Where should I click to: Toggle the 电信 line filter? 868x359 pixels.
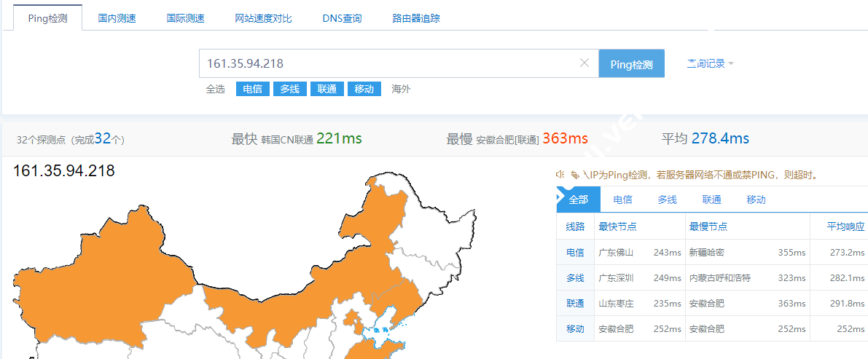pos(252,89)
